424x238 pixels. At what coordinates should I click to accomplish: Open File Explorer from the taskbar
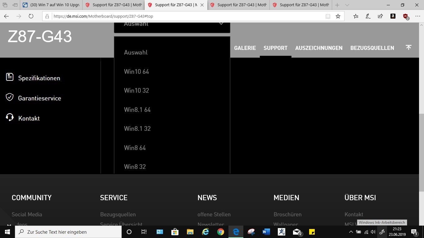click(x=190, y=232)
